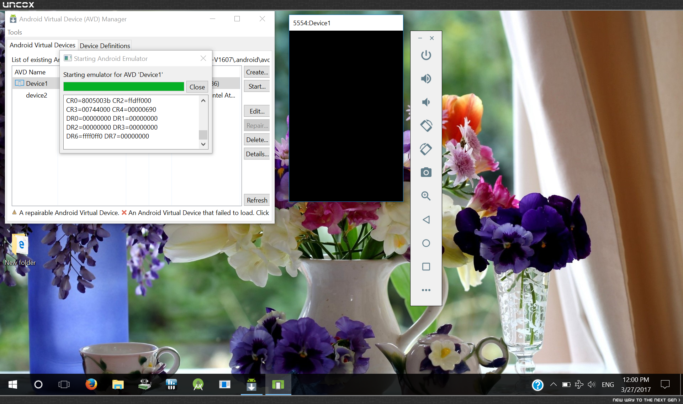Viewport: 683px width, 404px height.
Task: Click log line 'CR0=8005003b CR2=ffdff000'
Action: click(108, 101)
